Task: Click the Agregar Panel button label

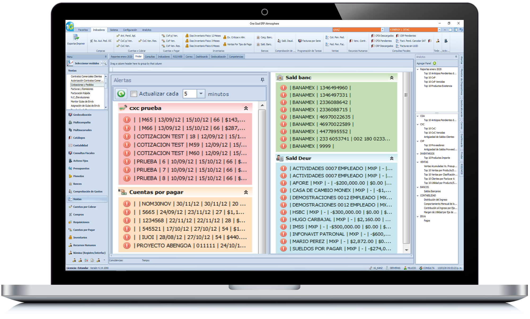Action: (x=424, y=63)
